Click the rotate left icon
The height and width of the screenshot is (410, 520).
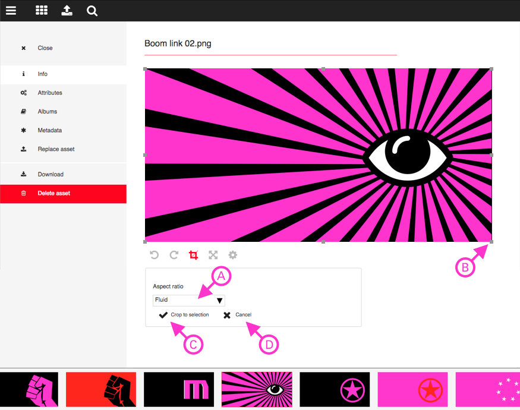click(154, 255)
